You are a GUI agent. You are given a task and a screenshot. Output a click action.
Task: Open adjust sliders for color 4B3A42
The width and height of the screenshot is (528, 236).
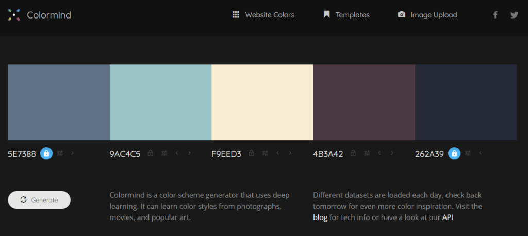(x=367, y=153)
